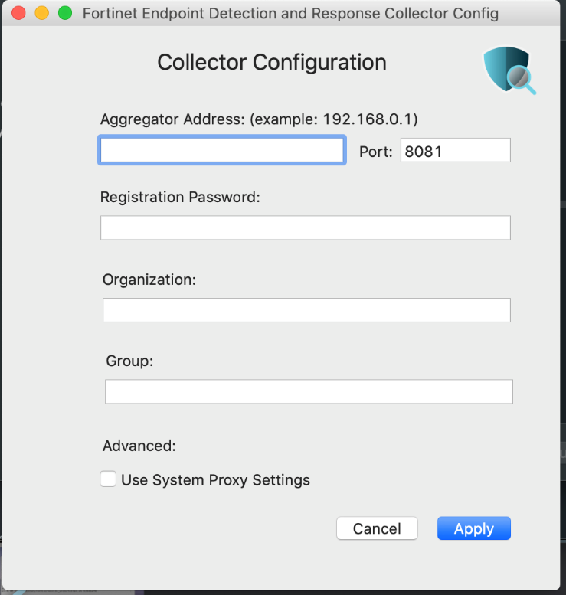Image resolution: width=566 pixels, height=595 pixels.
Task: Apply the collector configuration
Action: 473,528
